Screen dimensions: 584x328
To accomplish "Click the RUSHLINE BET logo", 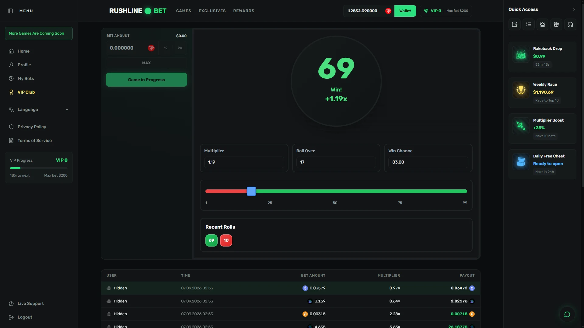I will click(x=138, y=11).
